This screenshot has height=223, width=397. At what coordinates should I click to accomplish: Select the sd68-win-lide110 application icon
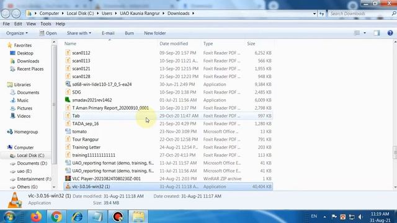pos(68,84)
